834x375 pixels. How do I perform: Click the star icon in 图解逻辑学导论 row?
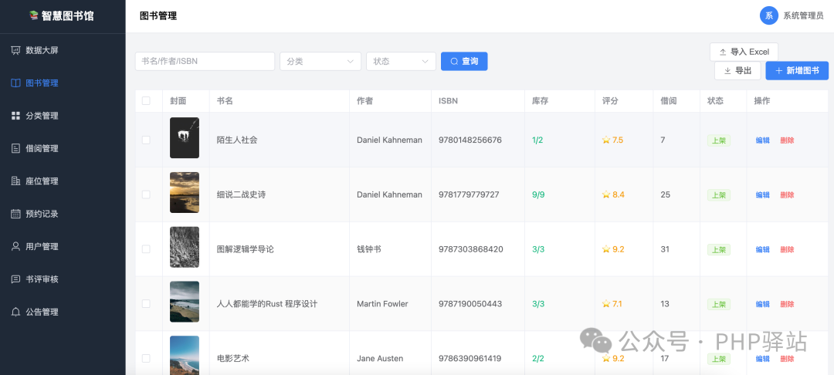pyautogui.click(x=606, y=248)
